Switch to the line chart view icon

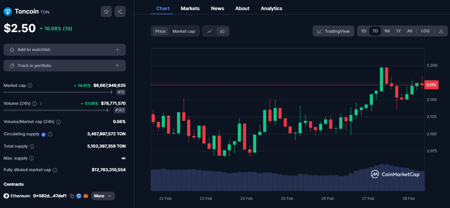click(x=210, y=31)
